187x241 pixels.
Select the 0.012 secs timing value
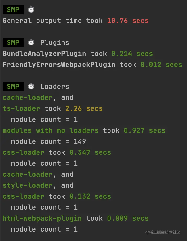pos(161,65)
